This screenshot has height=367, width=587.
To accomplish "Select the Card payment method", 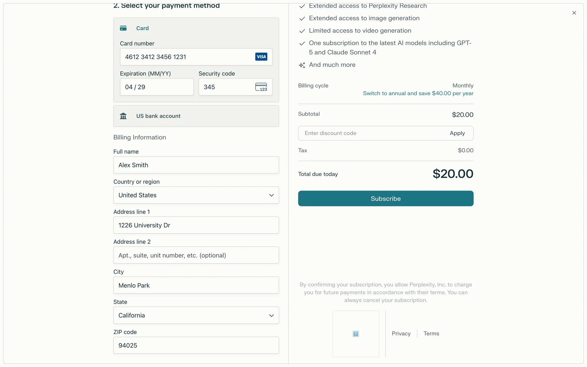I will tap(142, 28).
